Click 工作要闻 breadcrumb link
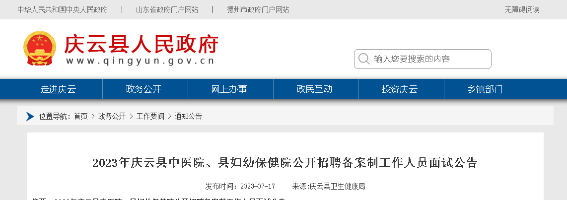The image size is (567, 200). tap(150, 117)
